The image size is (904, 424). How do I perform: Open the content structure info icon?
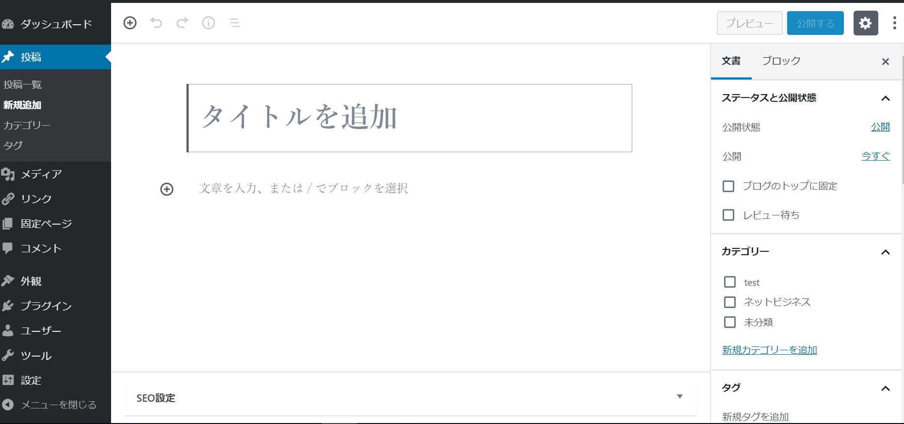[209, 23]
